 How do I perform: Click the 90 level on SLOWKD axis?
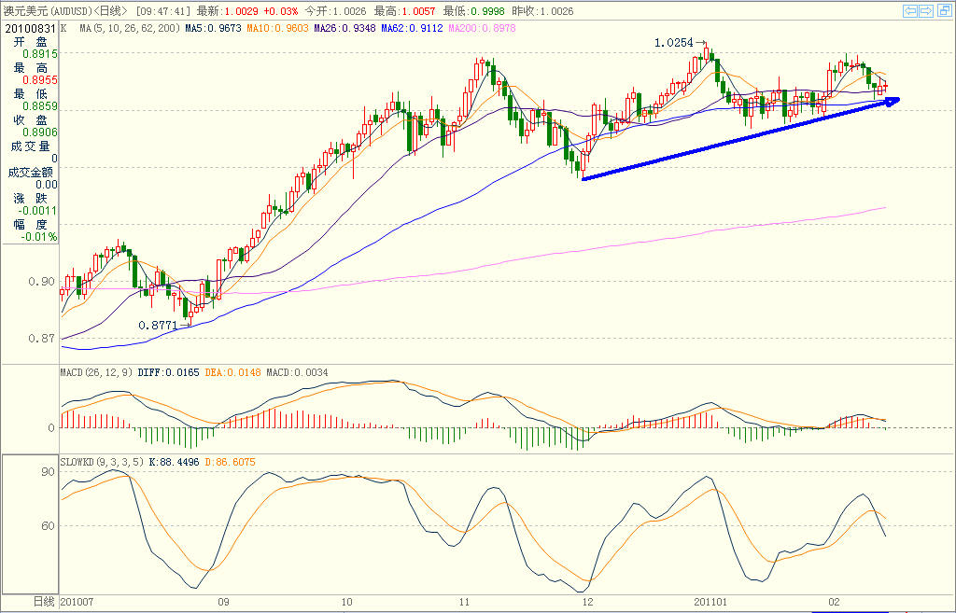point(49,472)
